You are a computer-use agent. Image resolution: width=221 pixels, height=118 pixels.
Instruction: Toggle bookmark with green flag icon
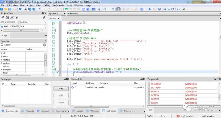pos(66,9)
